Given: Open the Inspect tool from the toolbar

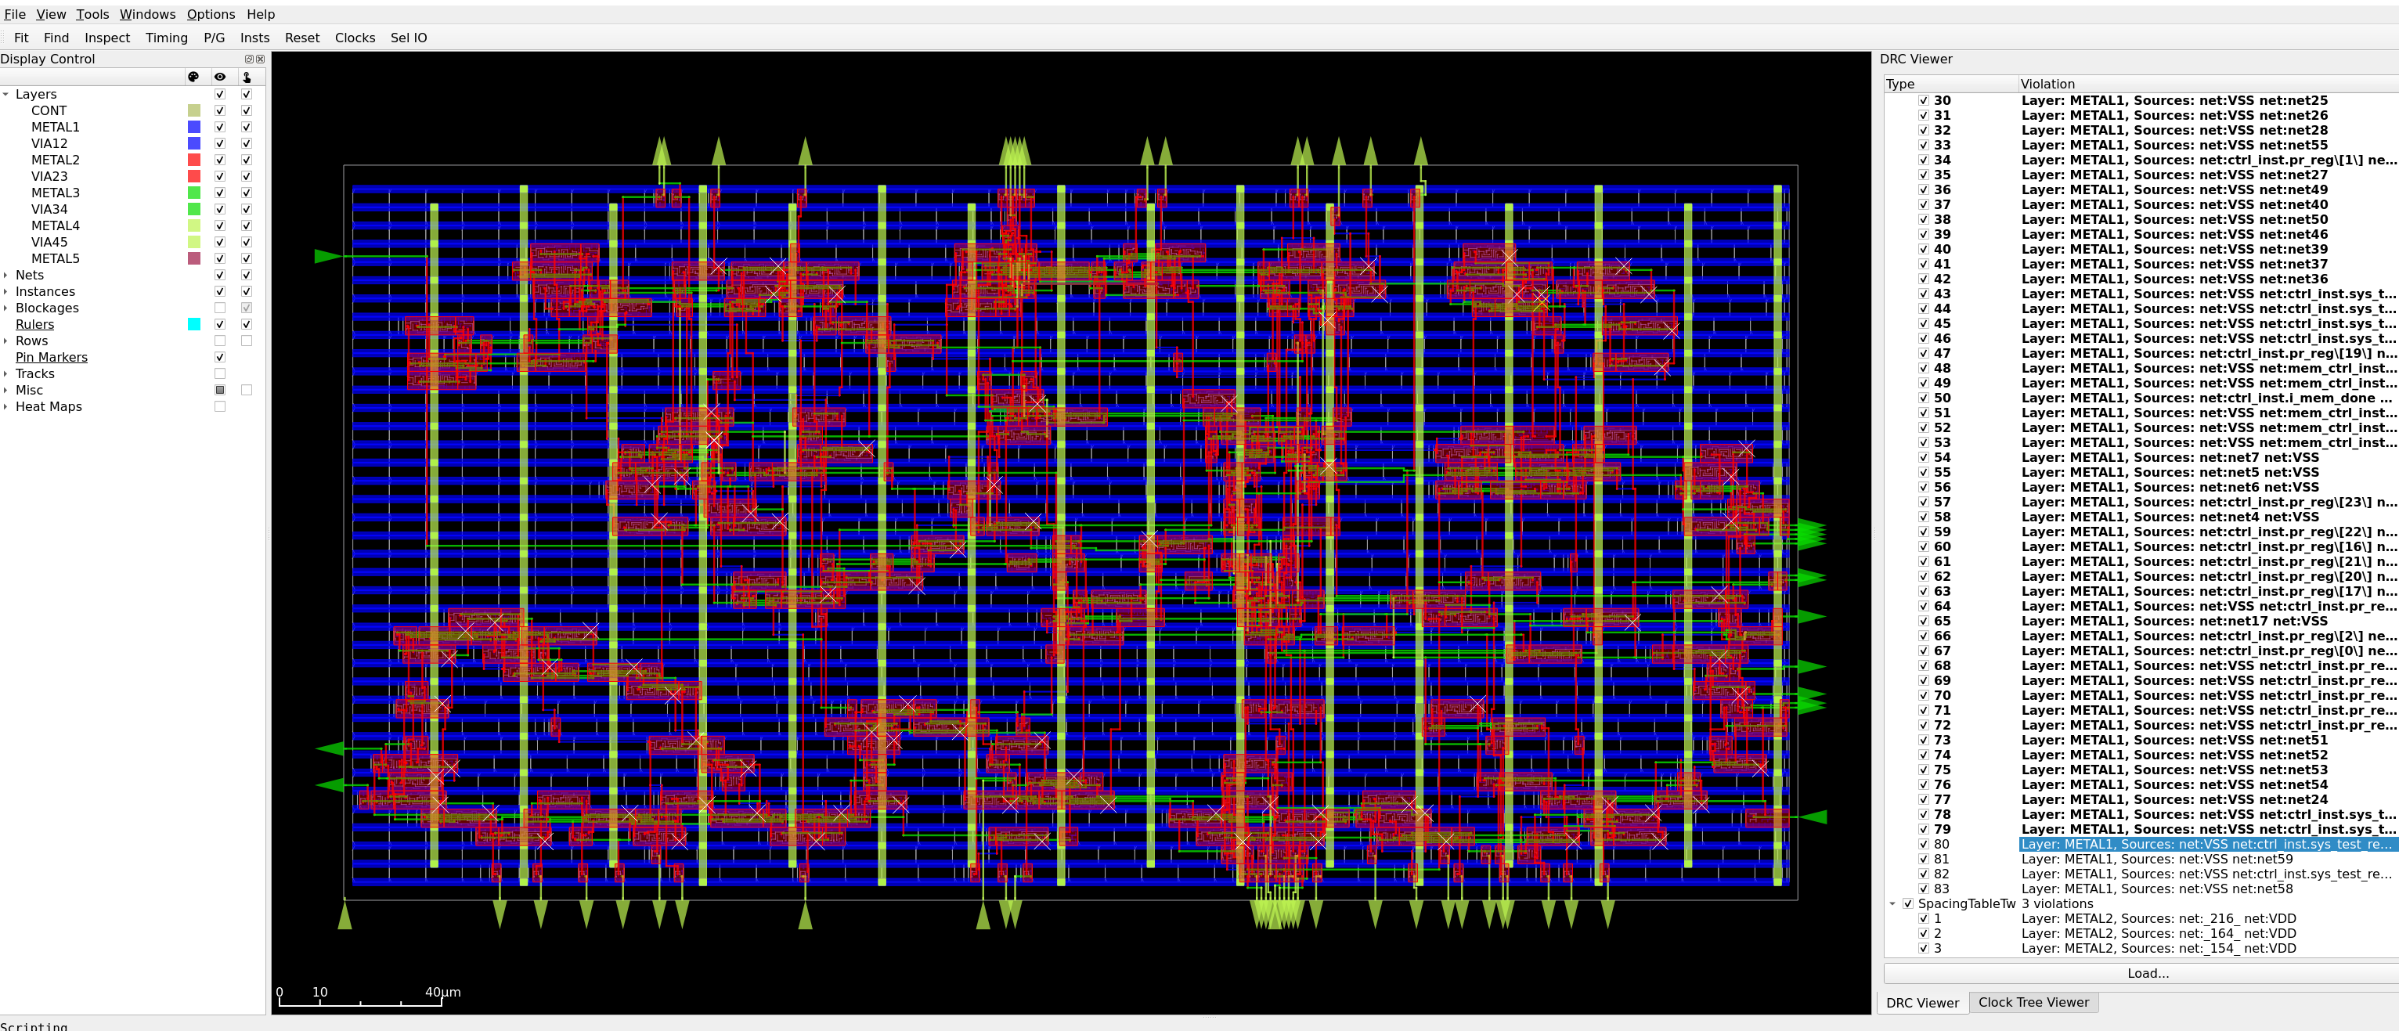Looking at the screenshot, I should 107,38.
